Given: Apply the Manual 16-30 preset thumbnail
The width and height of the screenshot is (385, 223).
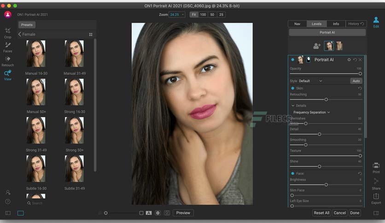Looking at the screenshot, I should pyautogui.click(x=36, y=54).
